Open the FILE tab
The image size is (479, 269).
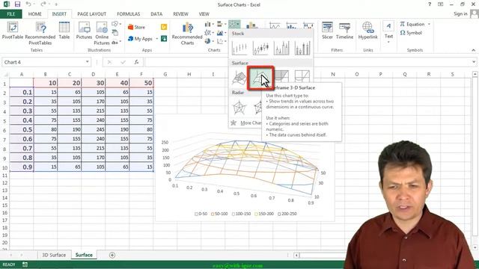click(x=11, y=14)
